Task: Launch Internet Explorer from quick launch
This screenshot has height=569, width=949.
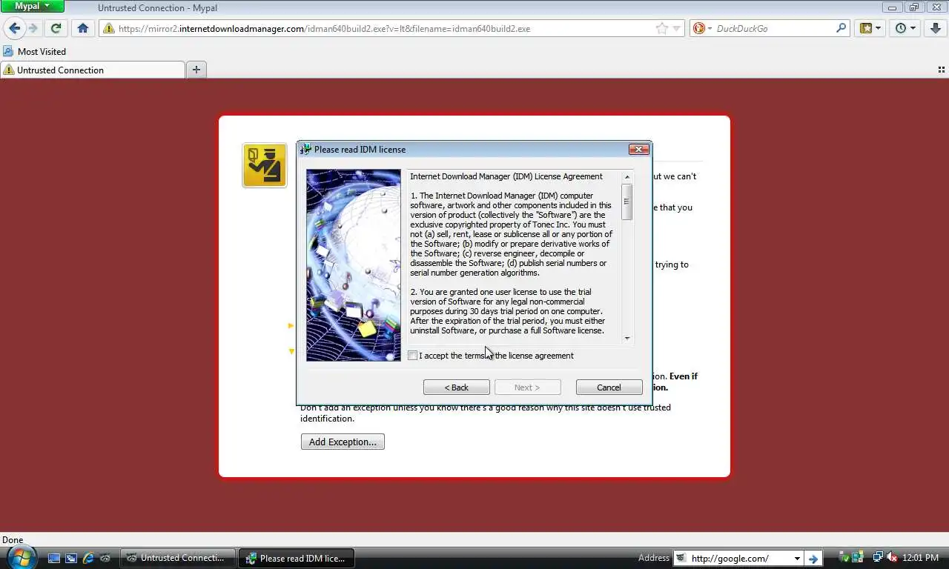Action: [x=89, y=558]
